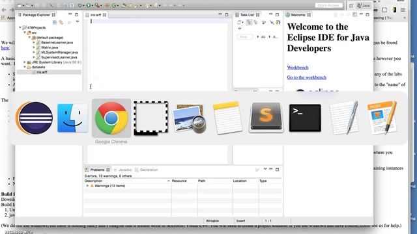The image size is (417, 234).
Task: Toggle Scheduled view in Task List toolbar
Action: tap(256, 23)
